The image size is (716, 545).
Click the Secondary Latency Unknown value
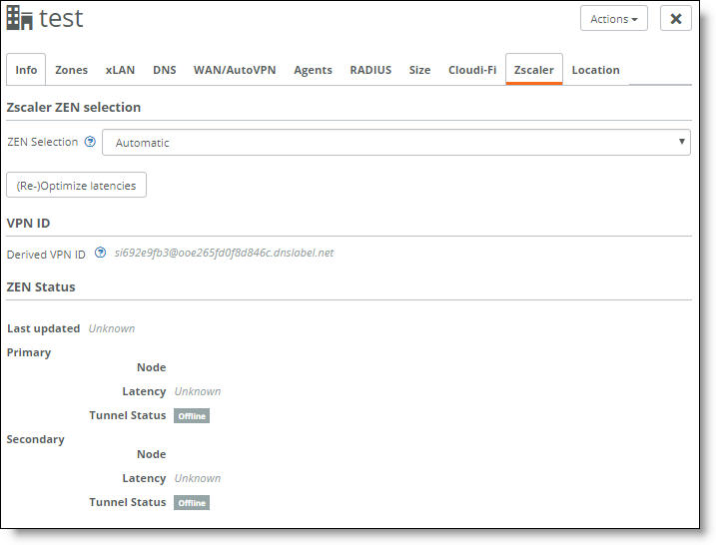click(198, 478)
